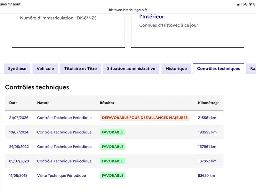Tap the histovec.interieur.gouv.fr address bar
This screenshot has height=192, width=256.
click(x=128, y=10)
